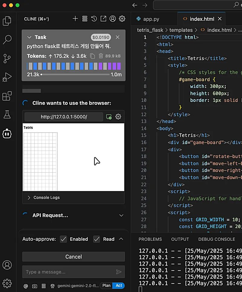The image size is (242, 292).
Task: Click first purple block in token bar
Action: click(x=100, y=66)
